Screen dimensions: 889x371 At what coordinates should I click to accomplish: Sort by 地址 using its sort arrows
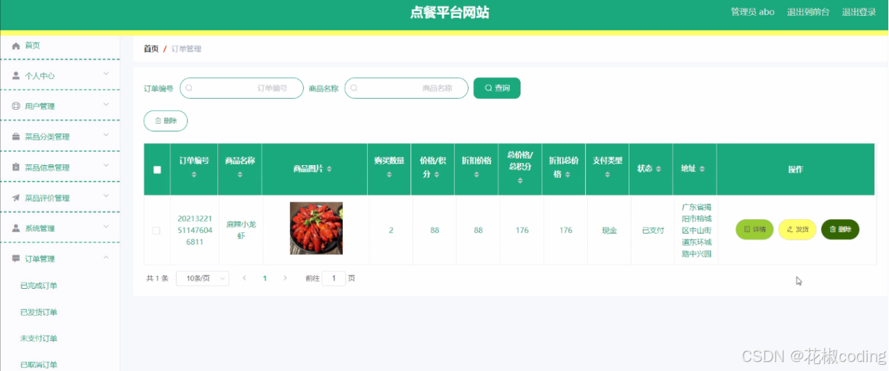pos(702,169)
